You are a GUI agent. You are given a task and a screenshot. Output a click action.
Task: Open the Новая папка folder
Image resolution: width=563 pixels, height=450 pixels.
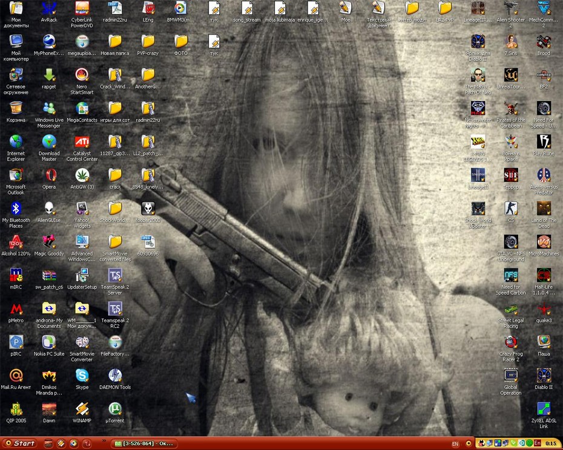[x=115, y=45]
